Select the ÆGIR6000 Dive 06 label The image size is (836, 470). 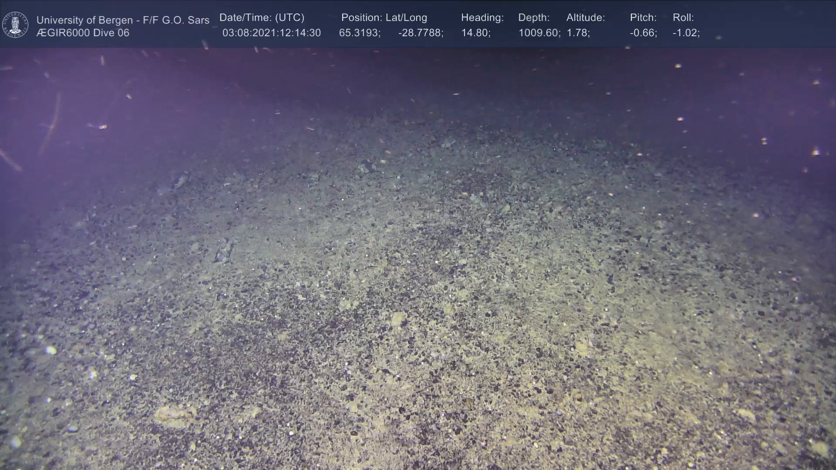[83, 33]
